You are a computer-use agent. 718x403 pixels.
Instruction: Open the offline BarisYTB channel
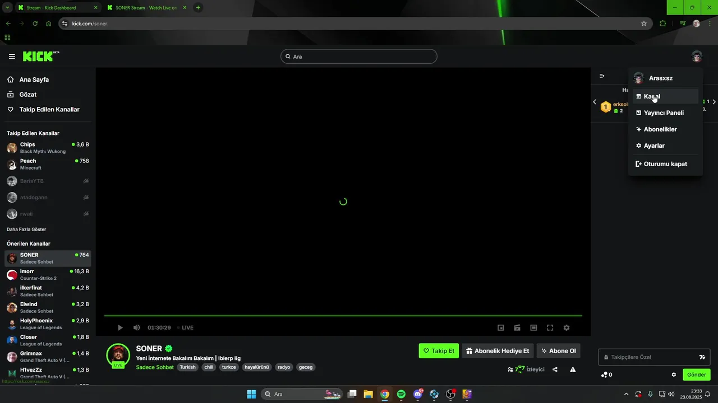click(x=48, y=181)
